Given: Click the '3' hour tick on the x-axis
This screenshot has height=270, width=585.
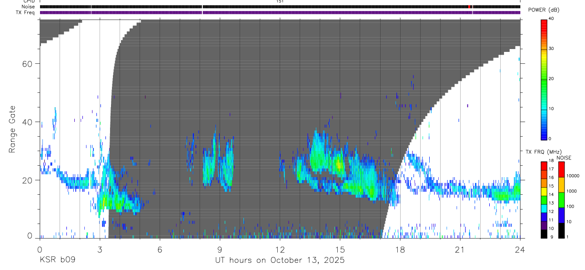Looking at the screenshot, I should pos(100,250).
